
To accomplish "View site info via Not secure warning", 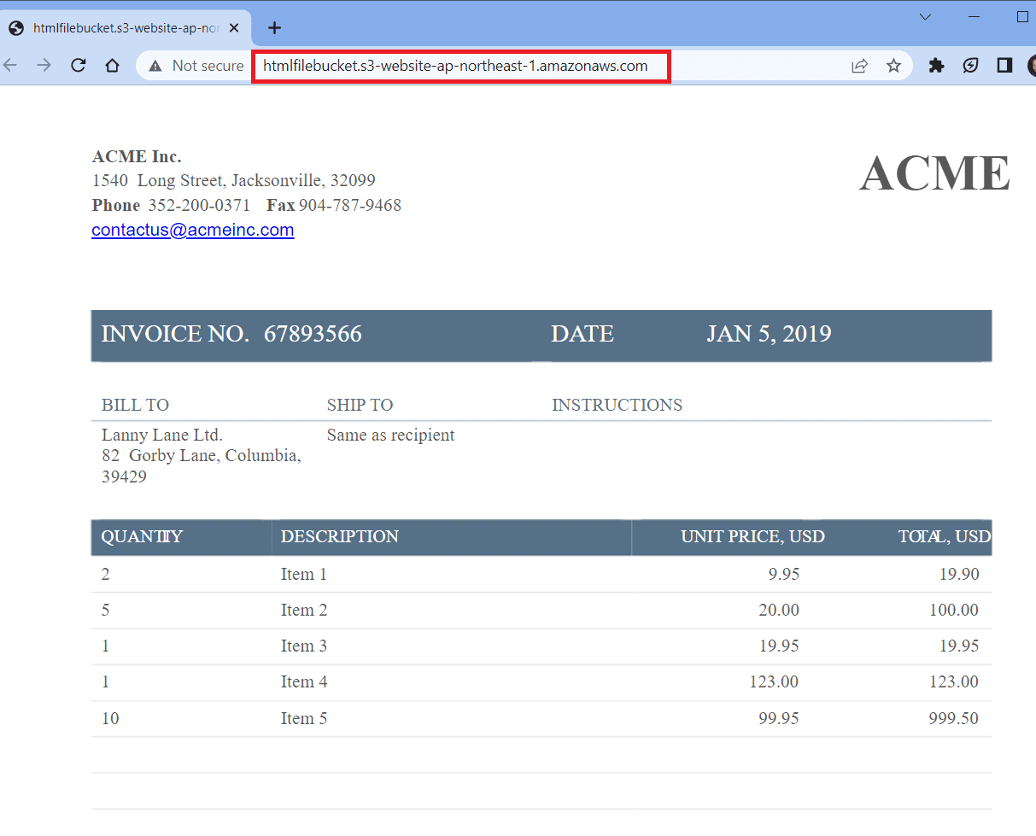I will click(196, 66).
